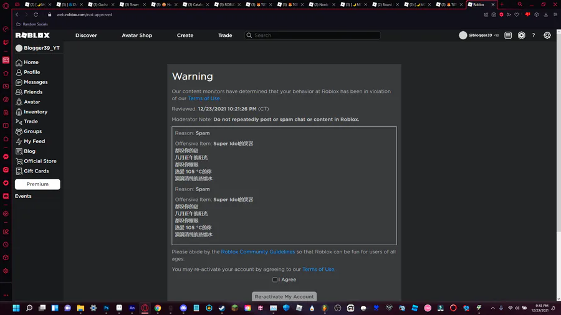The image size is (561, 315).
Task: Show hidden system tray icons chevron
Action: 492,308
